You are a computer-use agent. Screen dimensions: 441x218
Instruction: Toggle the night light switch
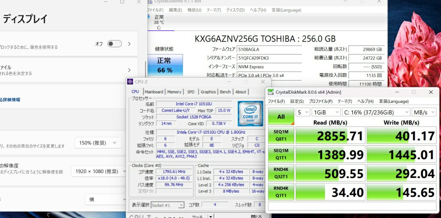114,44
